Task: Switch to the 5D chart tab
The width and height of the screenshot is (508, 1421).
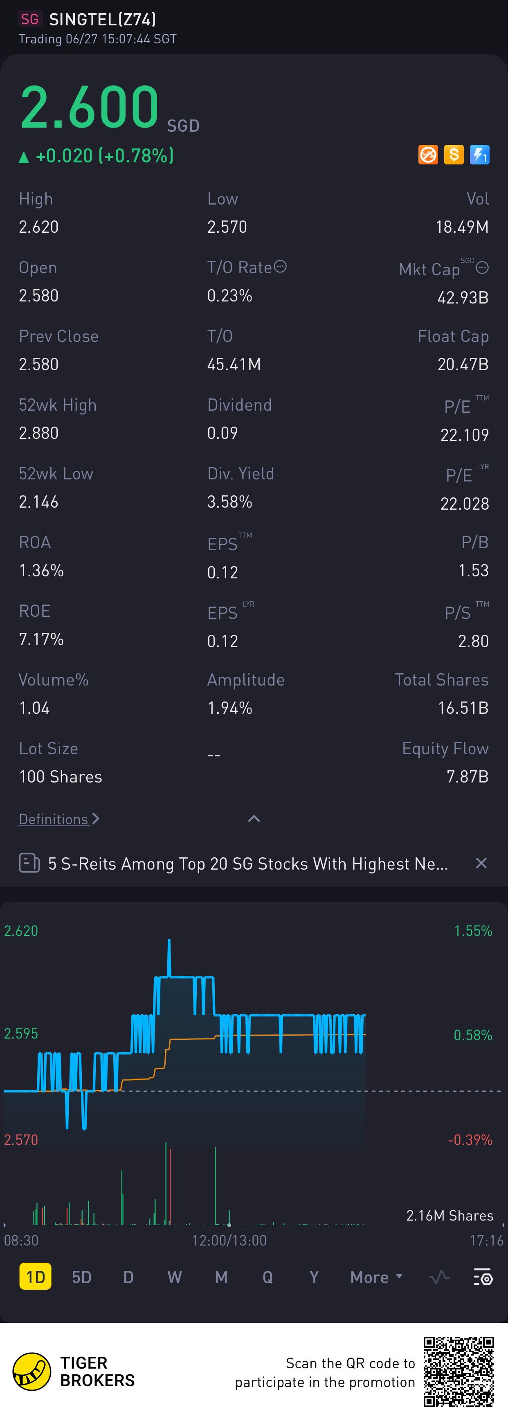Action: (x=82, y=1277)
